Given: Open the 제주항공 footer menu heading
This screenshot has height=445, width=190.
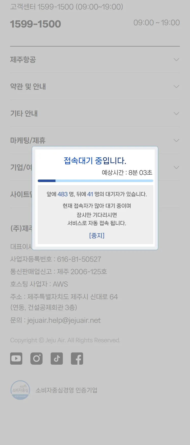Looking at the screenshot, I should pos(23,60).
